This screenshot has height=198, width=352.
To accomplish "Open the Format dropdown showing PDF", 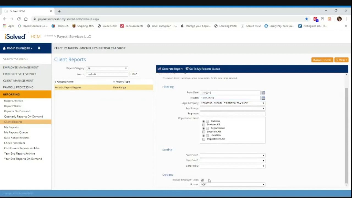I will click(x=233, y=185).
